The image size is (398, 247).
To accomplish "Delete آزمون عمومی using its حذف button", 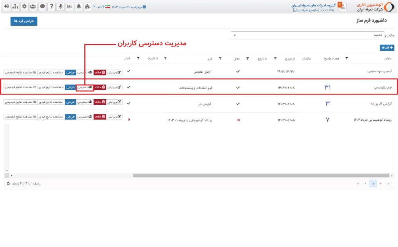I will [100, 72].
